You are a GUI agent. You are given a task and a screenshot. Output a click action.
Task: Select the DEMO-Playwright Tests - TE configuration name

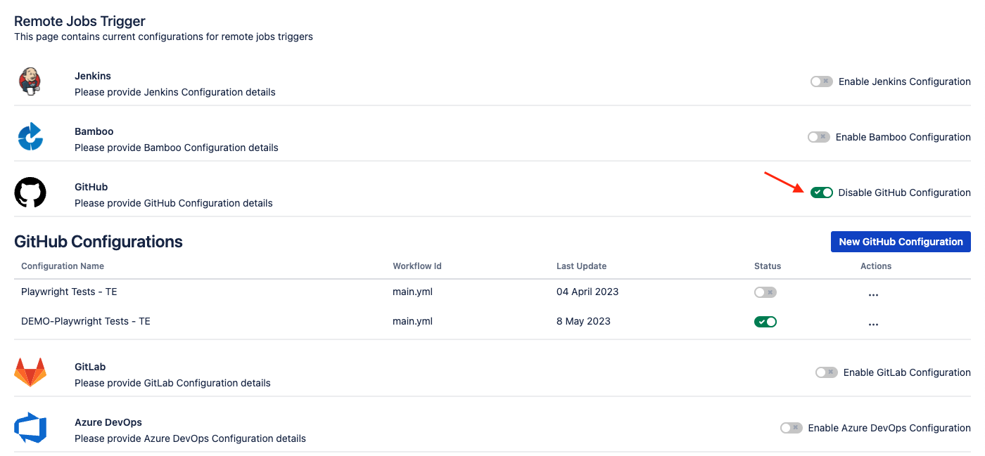(86, 321)
